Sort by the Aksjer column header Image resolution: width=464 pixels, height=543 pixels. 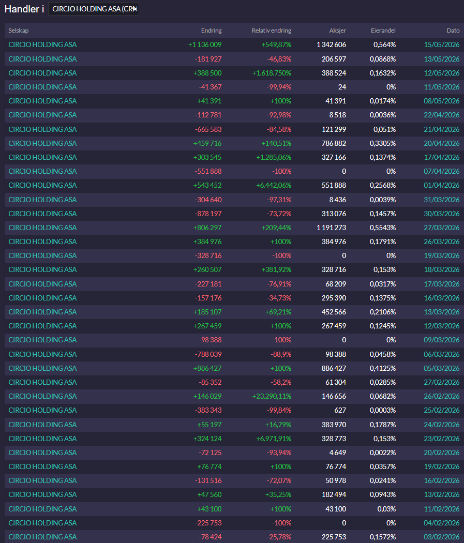pyautogui.click(x=337, y=31)
